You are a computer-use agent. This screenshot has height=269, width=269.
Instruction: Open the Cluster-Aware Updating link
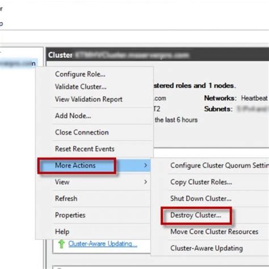click(103, 243)
